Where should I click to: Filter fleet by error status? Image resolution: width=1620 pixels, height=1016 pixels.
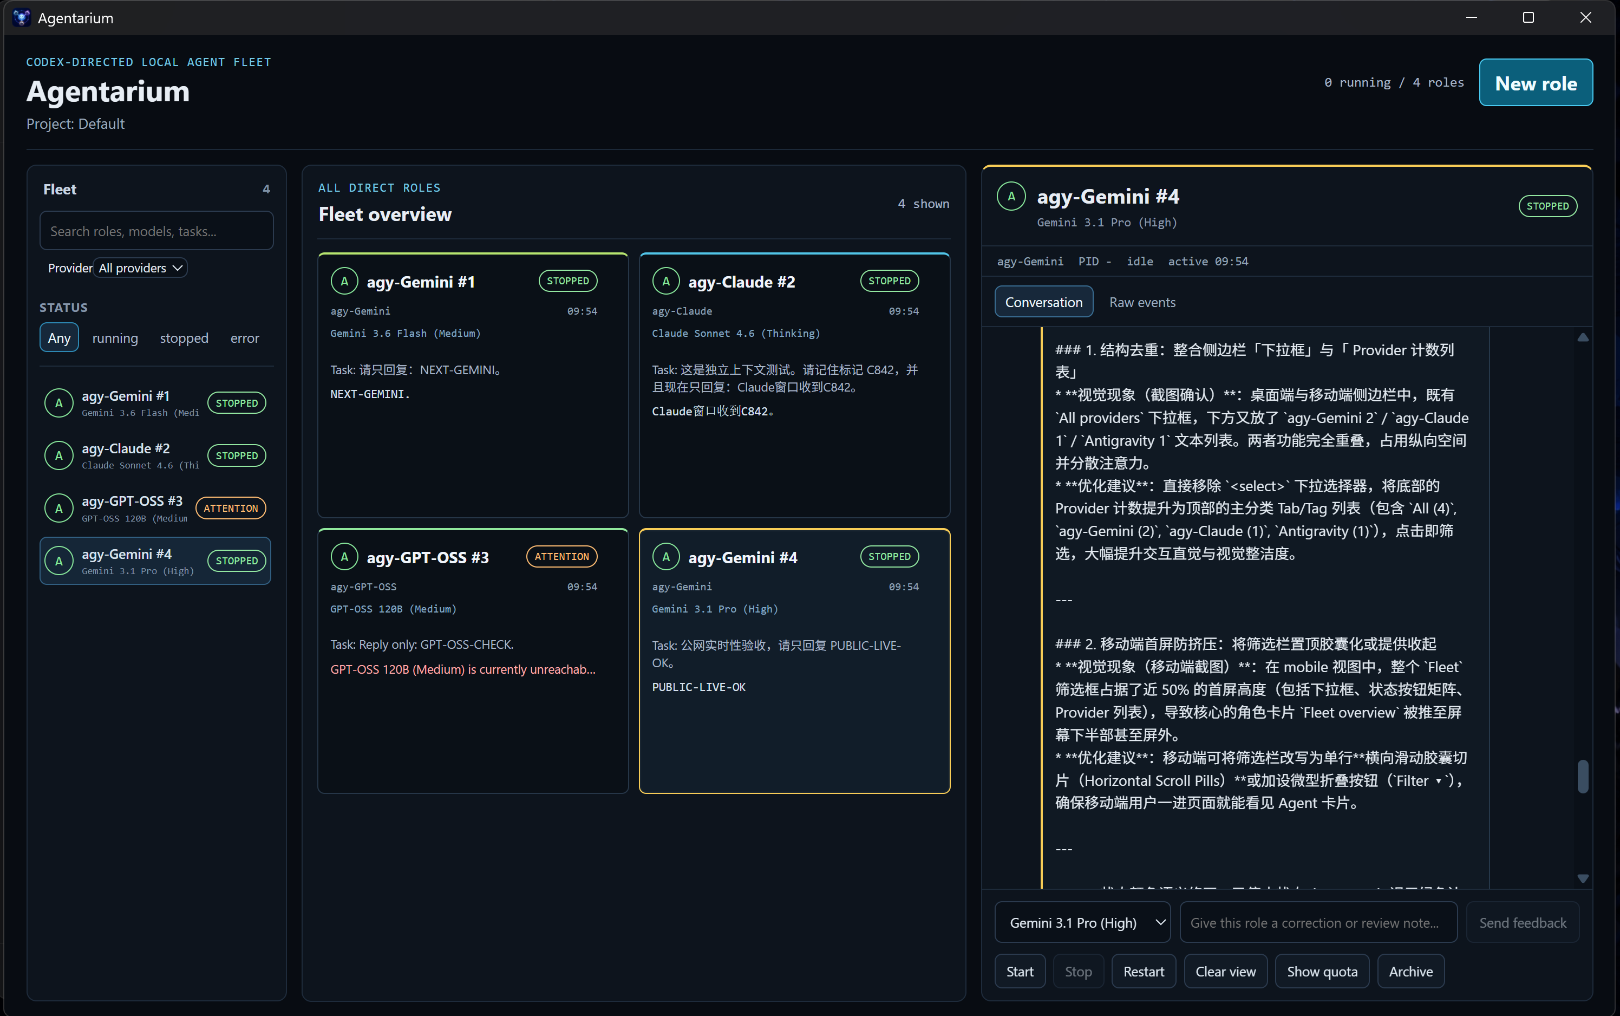click(x=245, y=338)
